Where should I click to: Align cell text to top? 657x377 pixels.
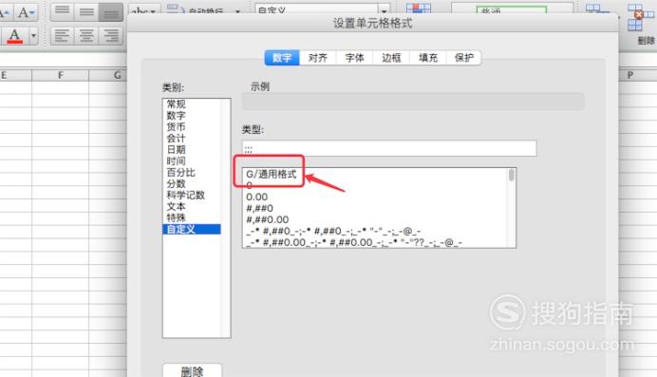click(62, 11)
